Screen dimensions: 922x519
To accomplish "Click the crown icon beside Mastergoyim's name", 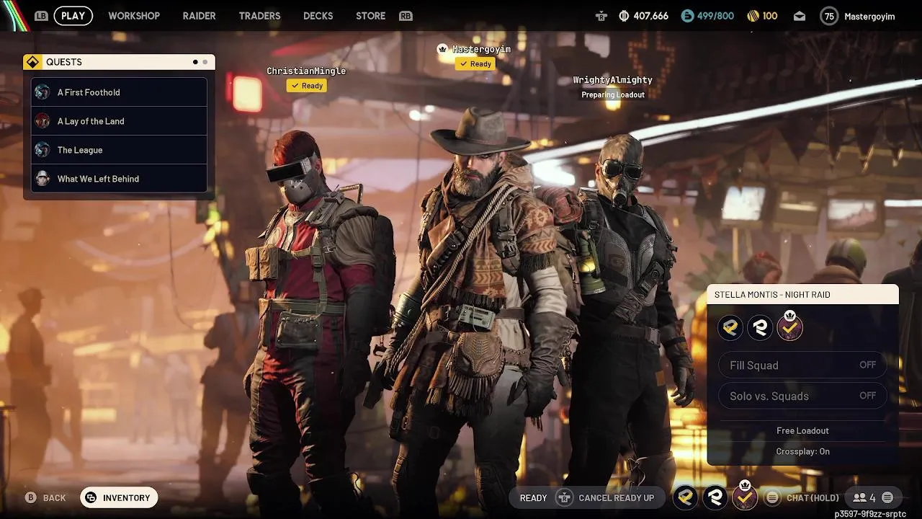I will pyautogui.click(x=442, y=49).
